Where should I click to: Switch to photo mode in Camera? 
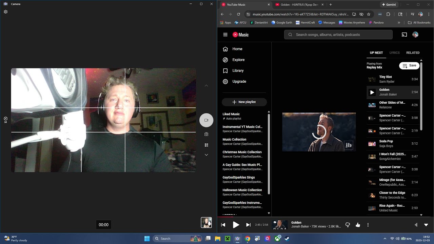[x=206, y=134]
